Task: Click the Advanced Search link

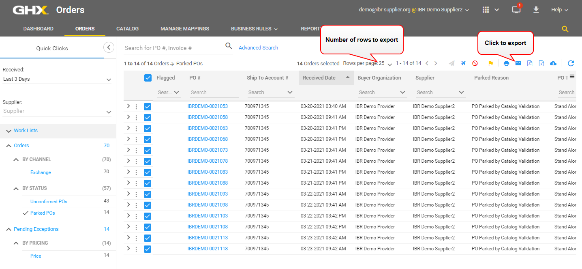Action: pos(258,48)
